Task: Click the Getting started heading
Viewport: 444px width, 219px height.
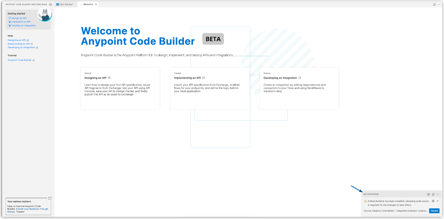Action: (x=16, y=14)
